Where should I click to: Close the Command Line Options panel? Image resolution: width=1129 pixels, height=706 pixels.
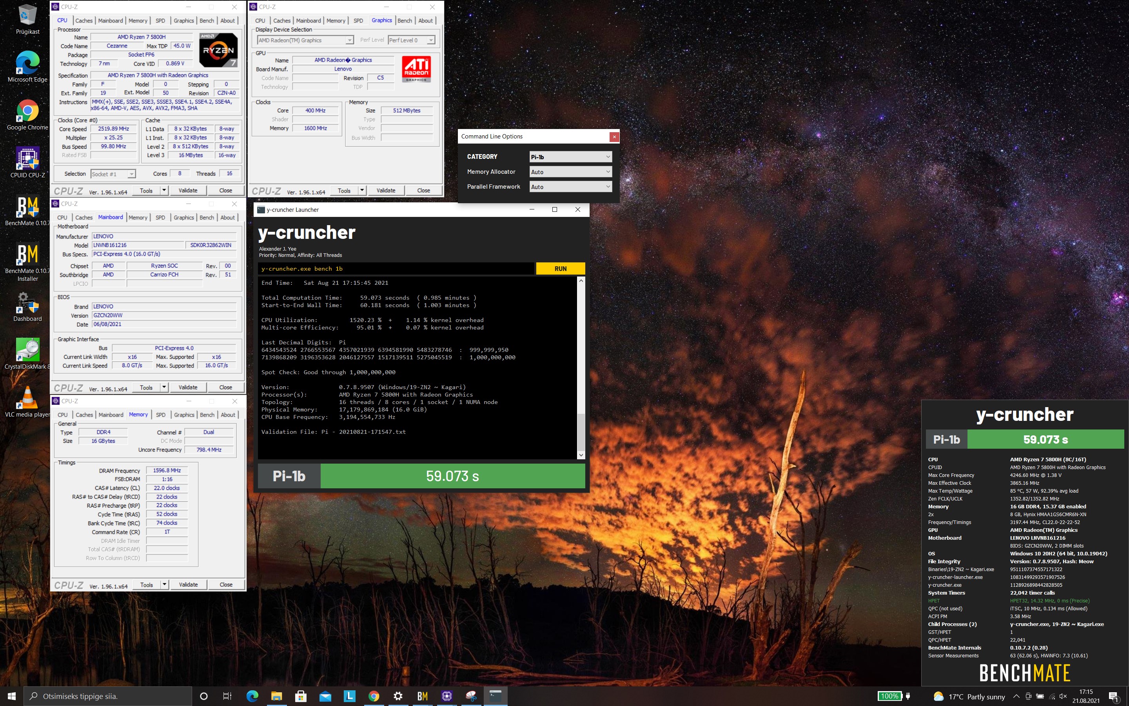614,137
